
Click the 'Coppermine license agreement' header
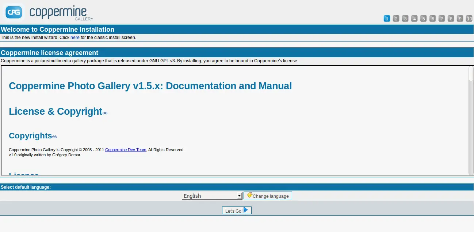click(49, 53)
